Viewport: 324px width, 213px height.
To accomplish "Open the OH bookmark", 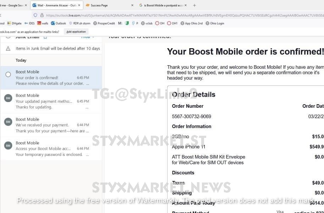I will coord(160,23).
